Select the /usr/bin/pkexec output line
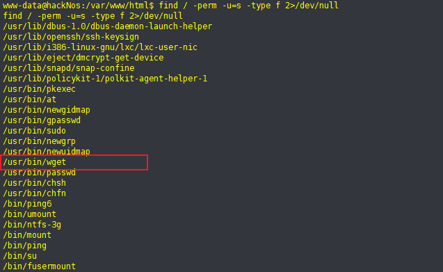Screen dimensions: 443x272 click(39, 89)
